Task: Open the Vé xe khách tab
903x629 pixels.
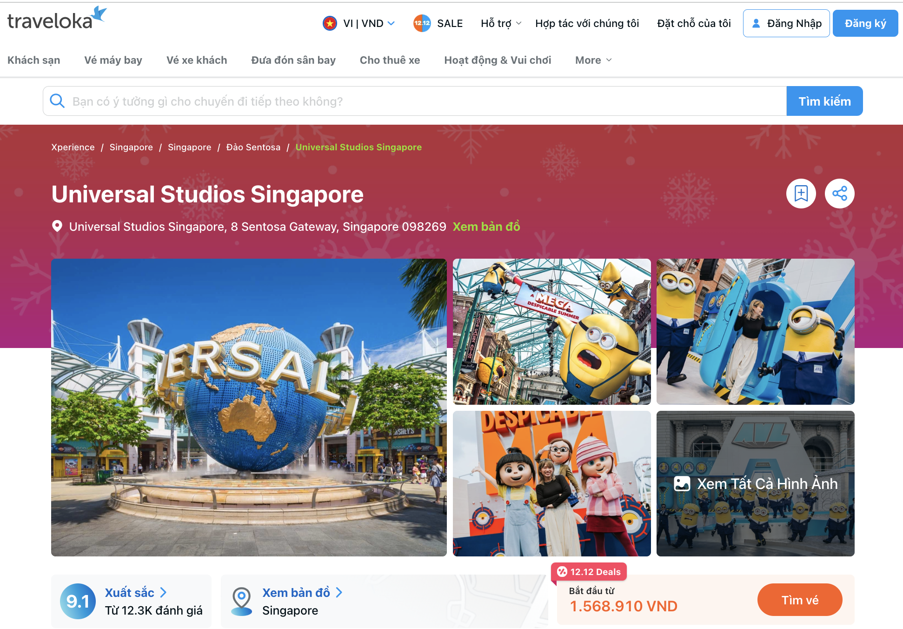Action: (197, 60)
